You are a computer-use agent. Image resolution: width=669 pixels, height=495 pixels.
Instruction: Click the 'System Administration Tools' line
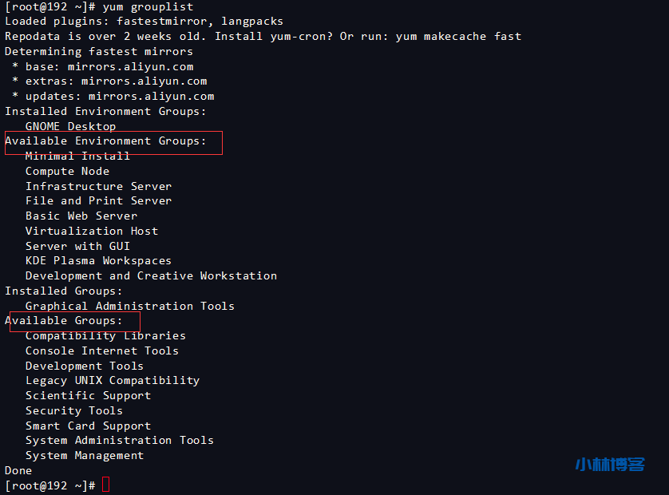tap(119, 441)
